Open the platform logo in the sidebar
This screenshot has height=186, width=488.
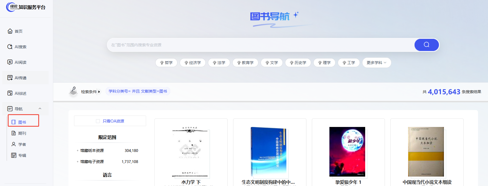pyautogui.click(x=26, y=7)
